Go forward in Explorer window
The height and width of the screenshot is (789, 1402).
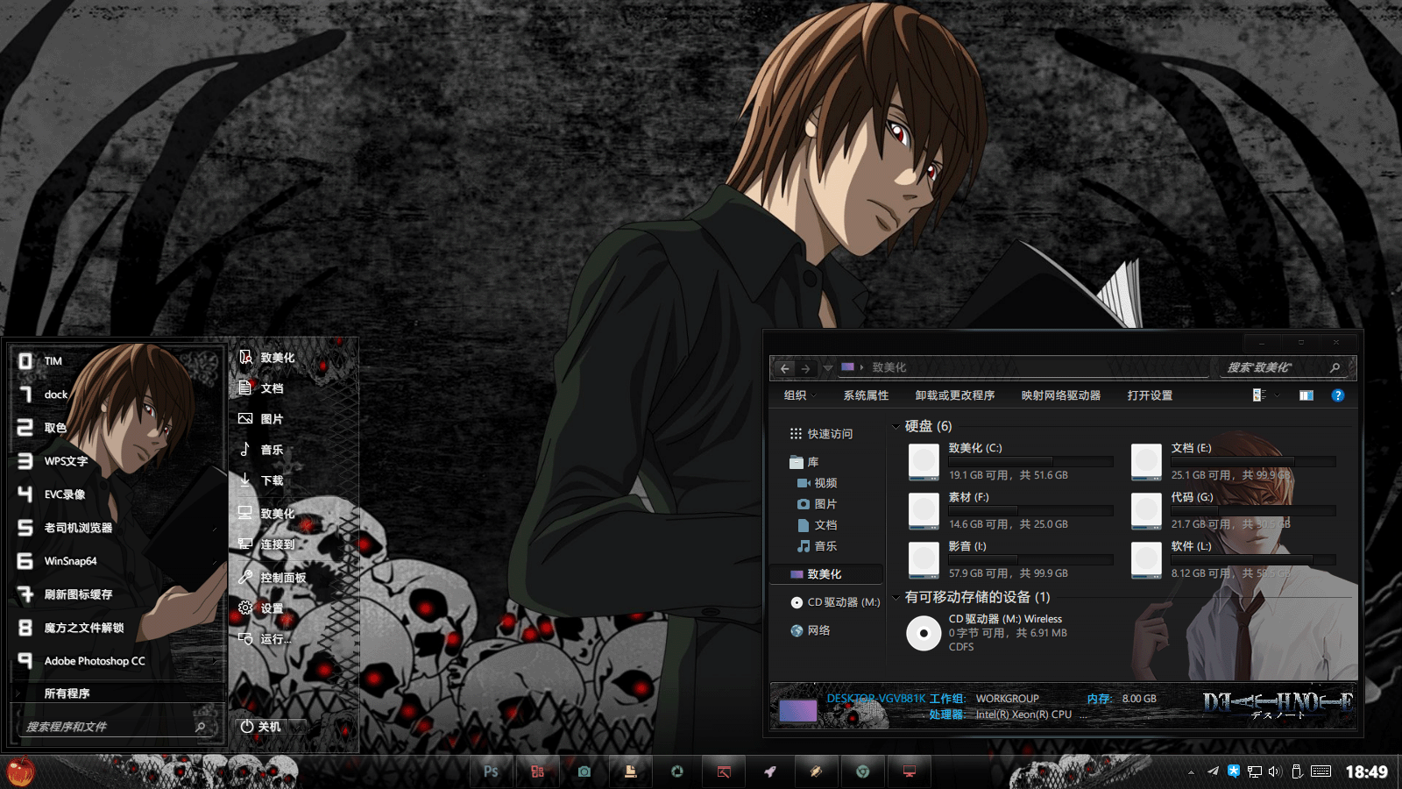click(805, 368)
